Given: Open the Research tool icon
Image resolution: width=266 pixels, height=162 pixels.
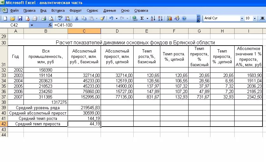Looking at the screenshot, I should tap(68, 18).
